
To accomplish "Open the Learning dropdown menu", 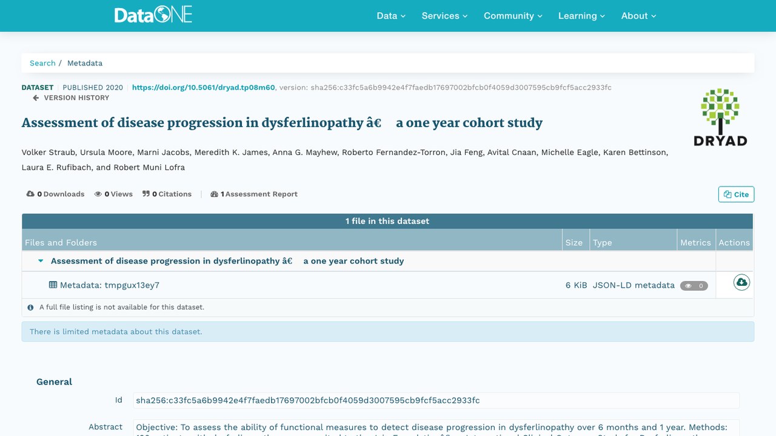I will click(581, 16).
